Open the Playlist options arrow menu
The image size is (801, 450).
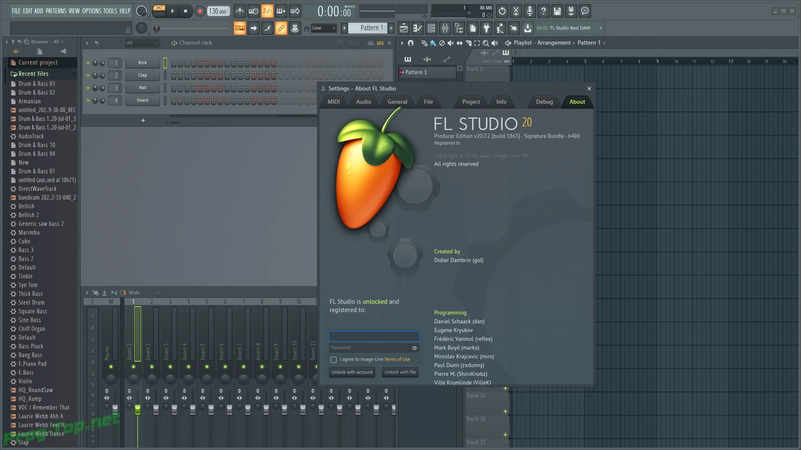point(401,43)
